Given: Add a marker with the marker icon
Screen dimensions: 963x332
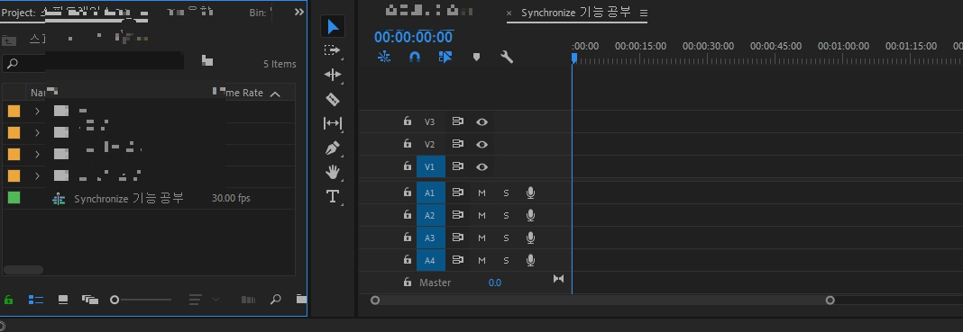Looking at the screenshot, I should coord(476,57).
